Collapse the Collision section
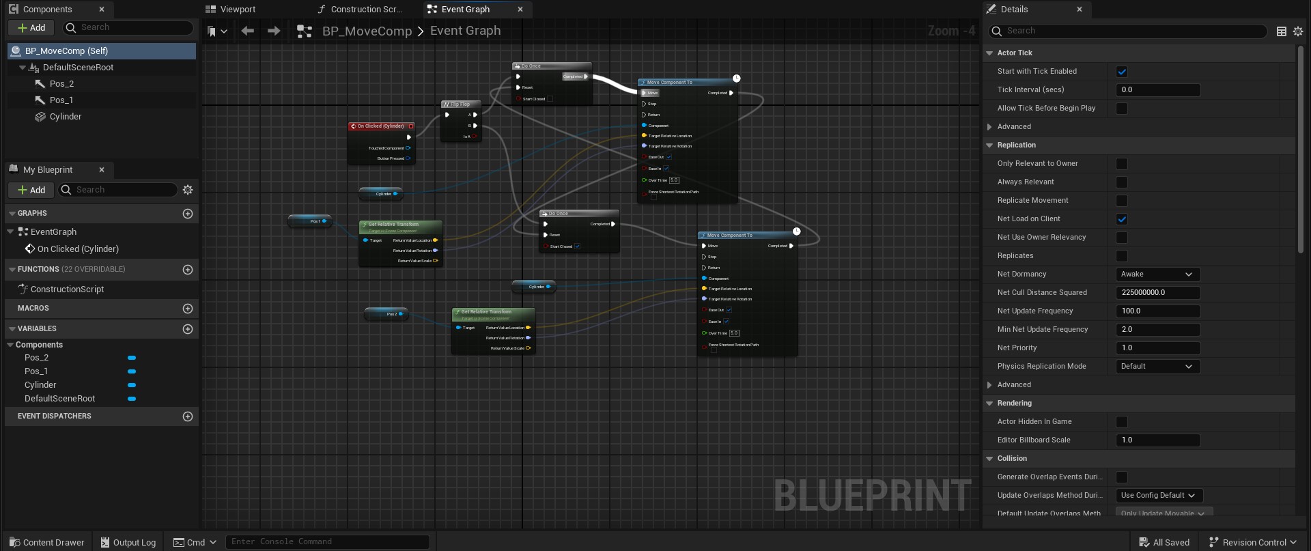The height and width of the screenshot is (551, 1311). (x=989, y=459)
